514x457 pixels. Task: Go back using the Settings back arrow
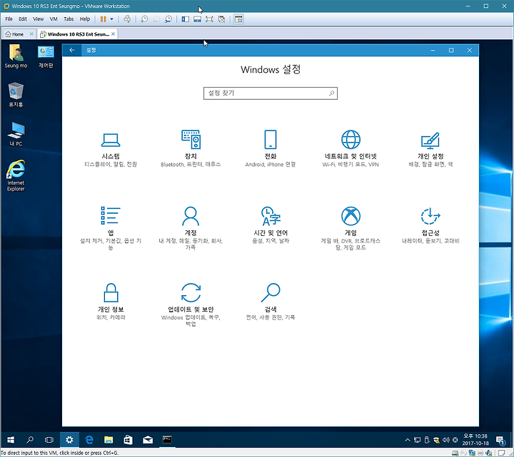point(72,50)
